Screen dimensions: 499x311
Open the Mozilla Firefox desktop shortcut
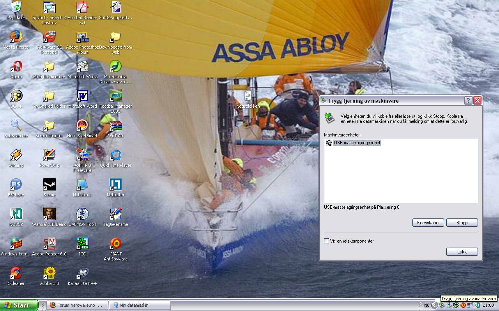[x=16, y=37]
